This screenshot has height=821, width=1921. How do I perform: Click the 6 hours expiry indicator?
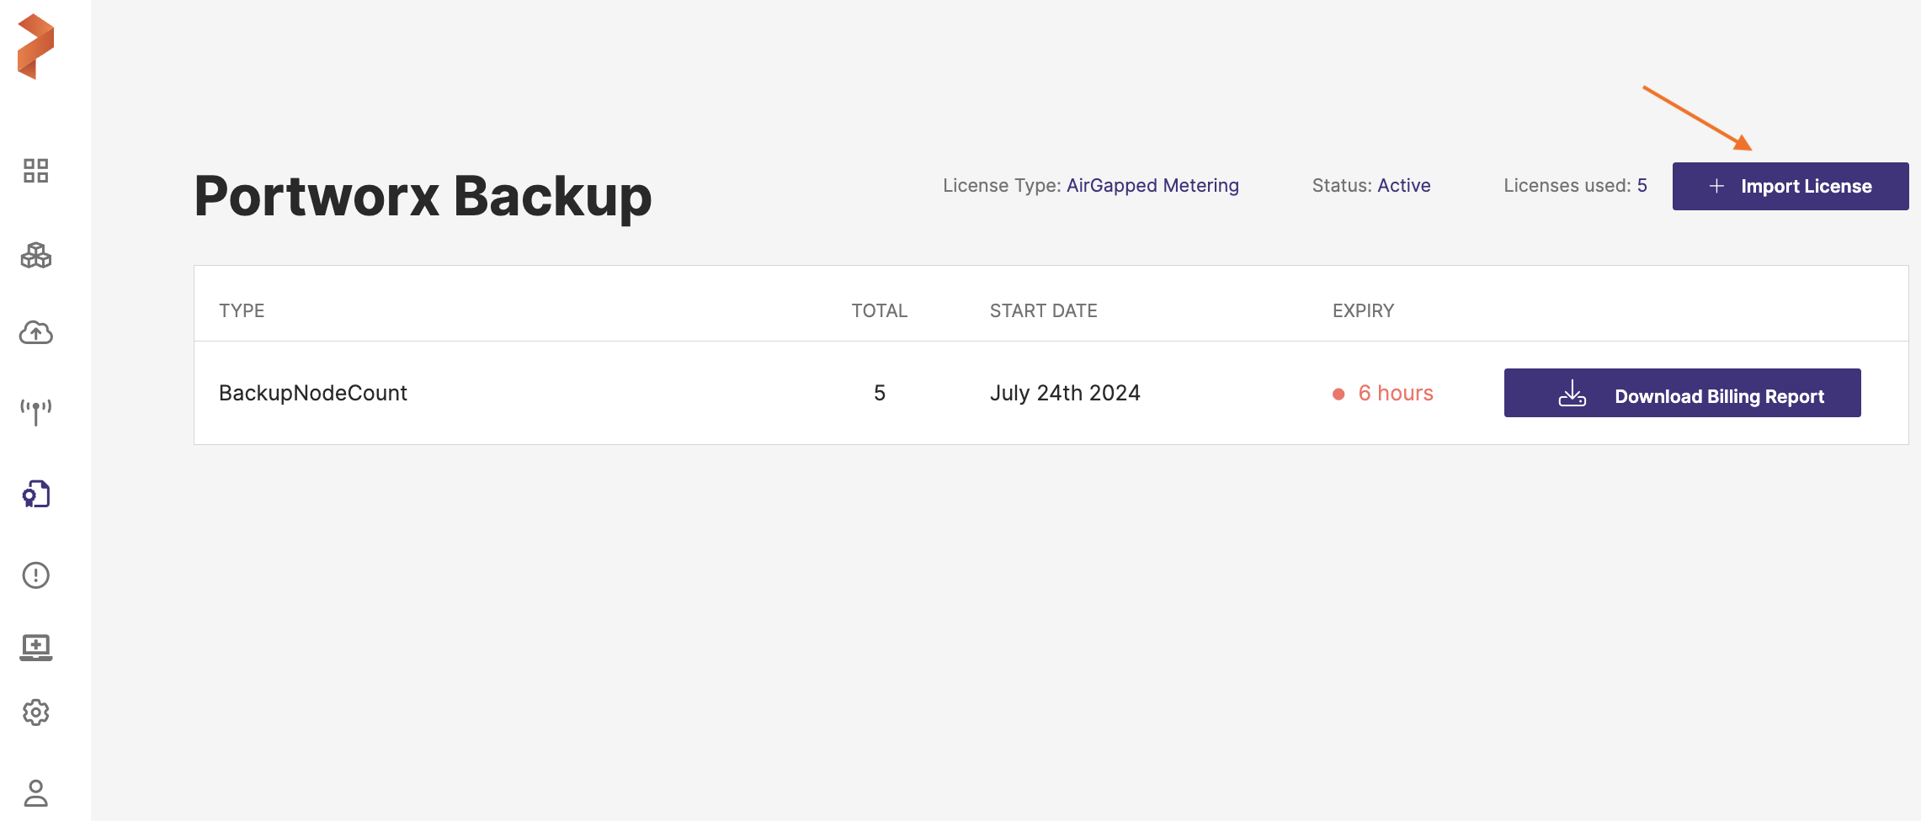pyautogui.click(x=1395, y=393)
